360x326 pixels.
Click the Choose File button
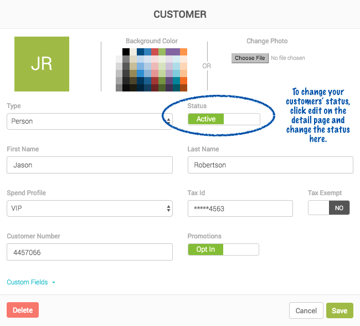click(250, 58)
